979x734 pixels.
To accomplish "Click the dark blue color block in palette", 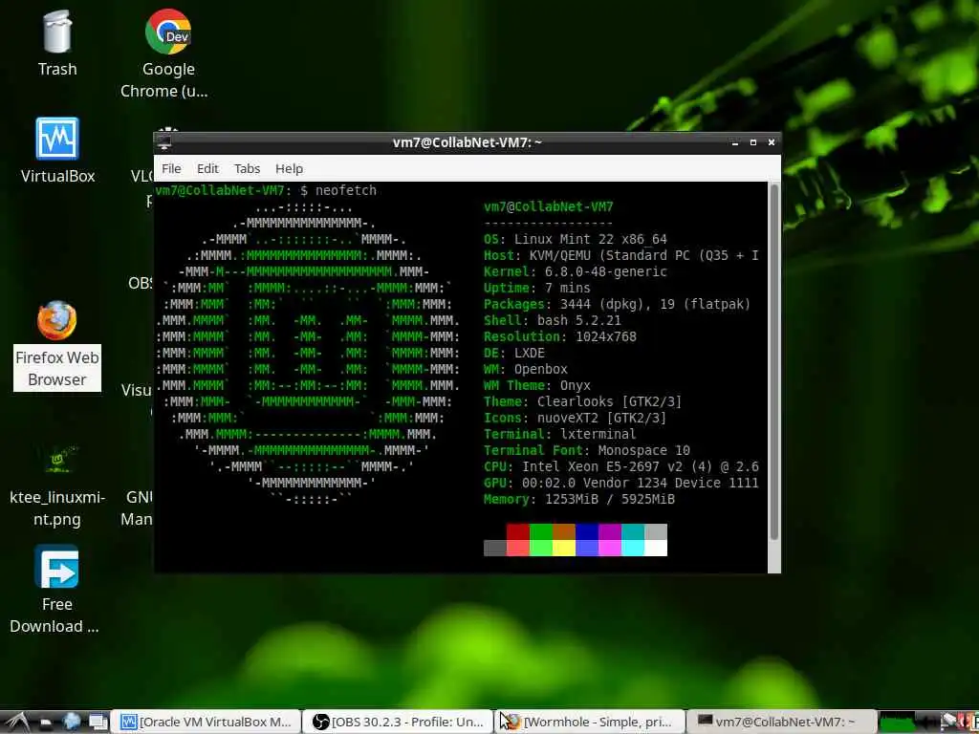I will click(587, 531).
